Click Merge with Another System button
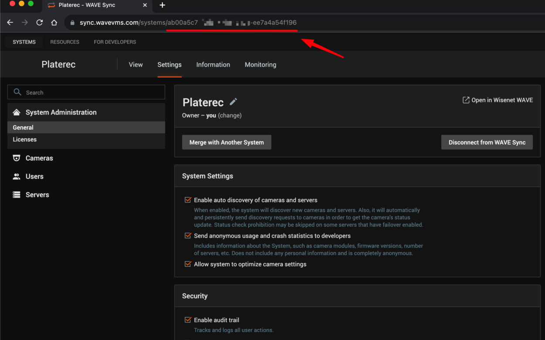 click(x=227, y=142)
